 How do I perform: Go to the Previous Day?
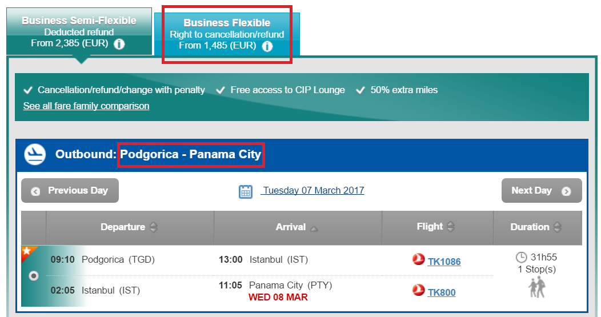point(70,191)
